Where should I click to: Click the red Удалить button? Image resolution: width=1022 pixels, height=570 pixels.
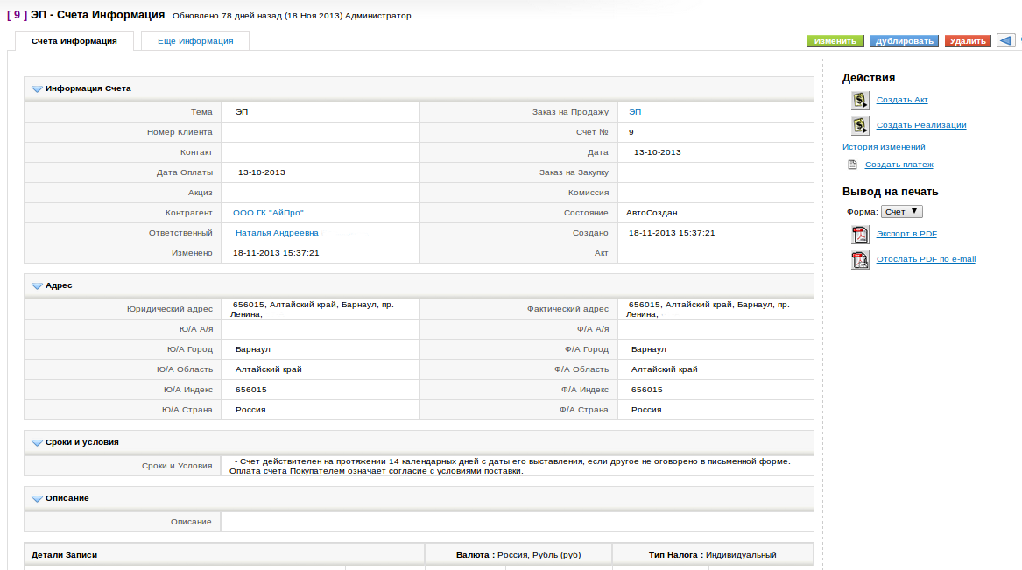pyautogui.click(x=968, y=41)
